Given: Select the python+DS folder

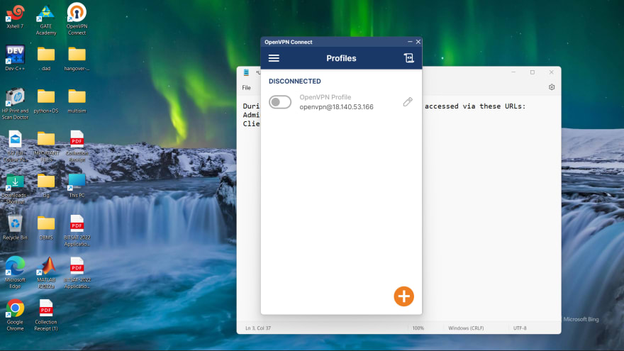Looking at the screenshot, I should (46, 101).
